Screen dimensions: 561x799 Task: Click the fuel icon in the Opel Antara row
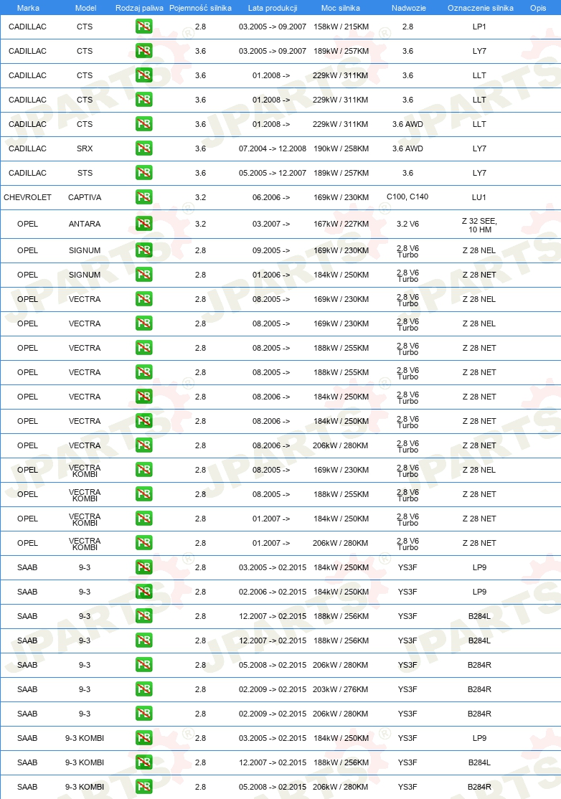[144, 224]
